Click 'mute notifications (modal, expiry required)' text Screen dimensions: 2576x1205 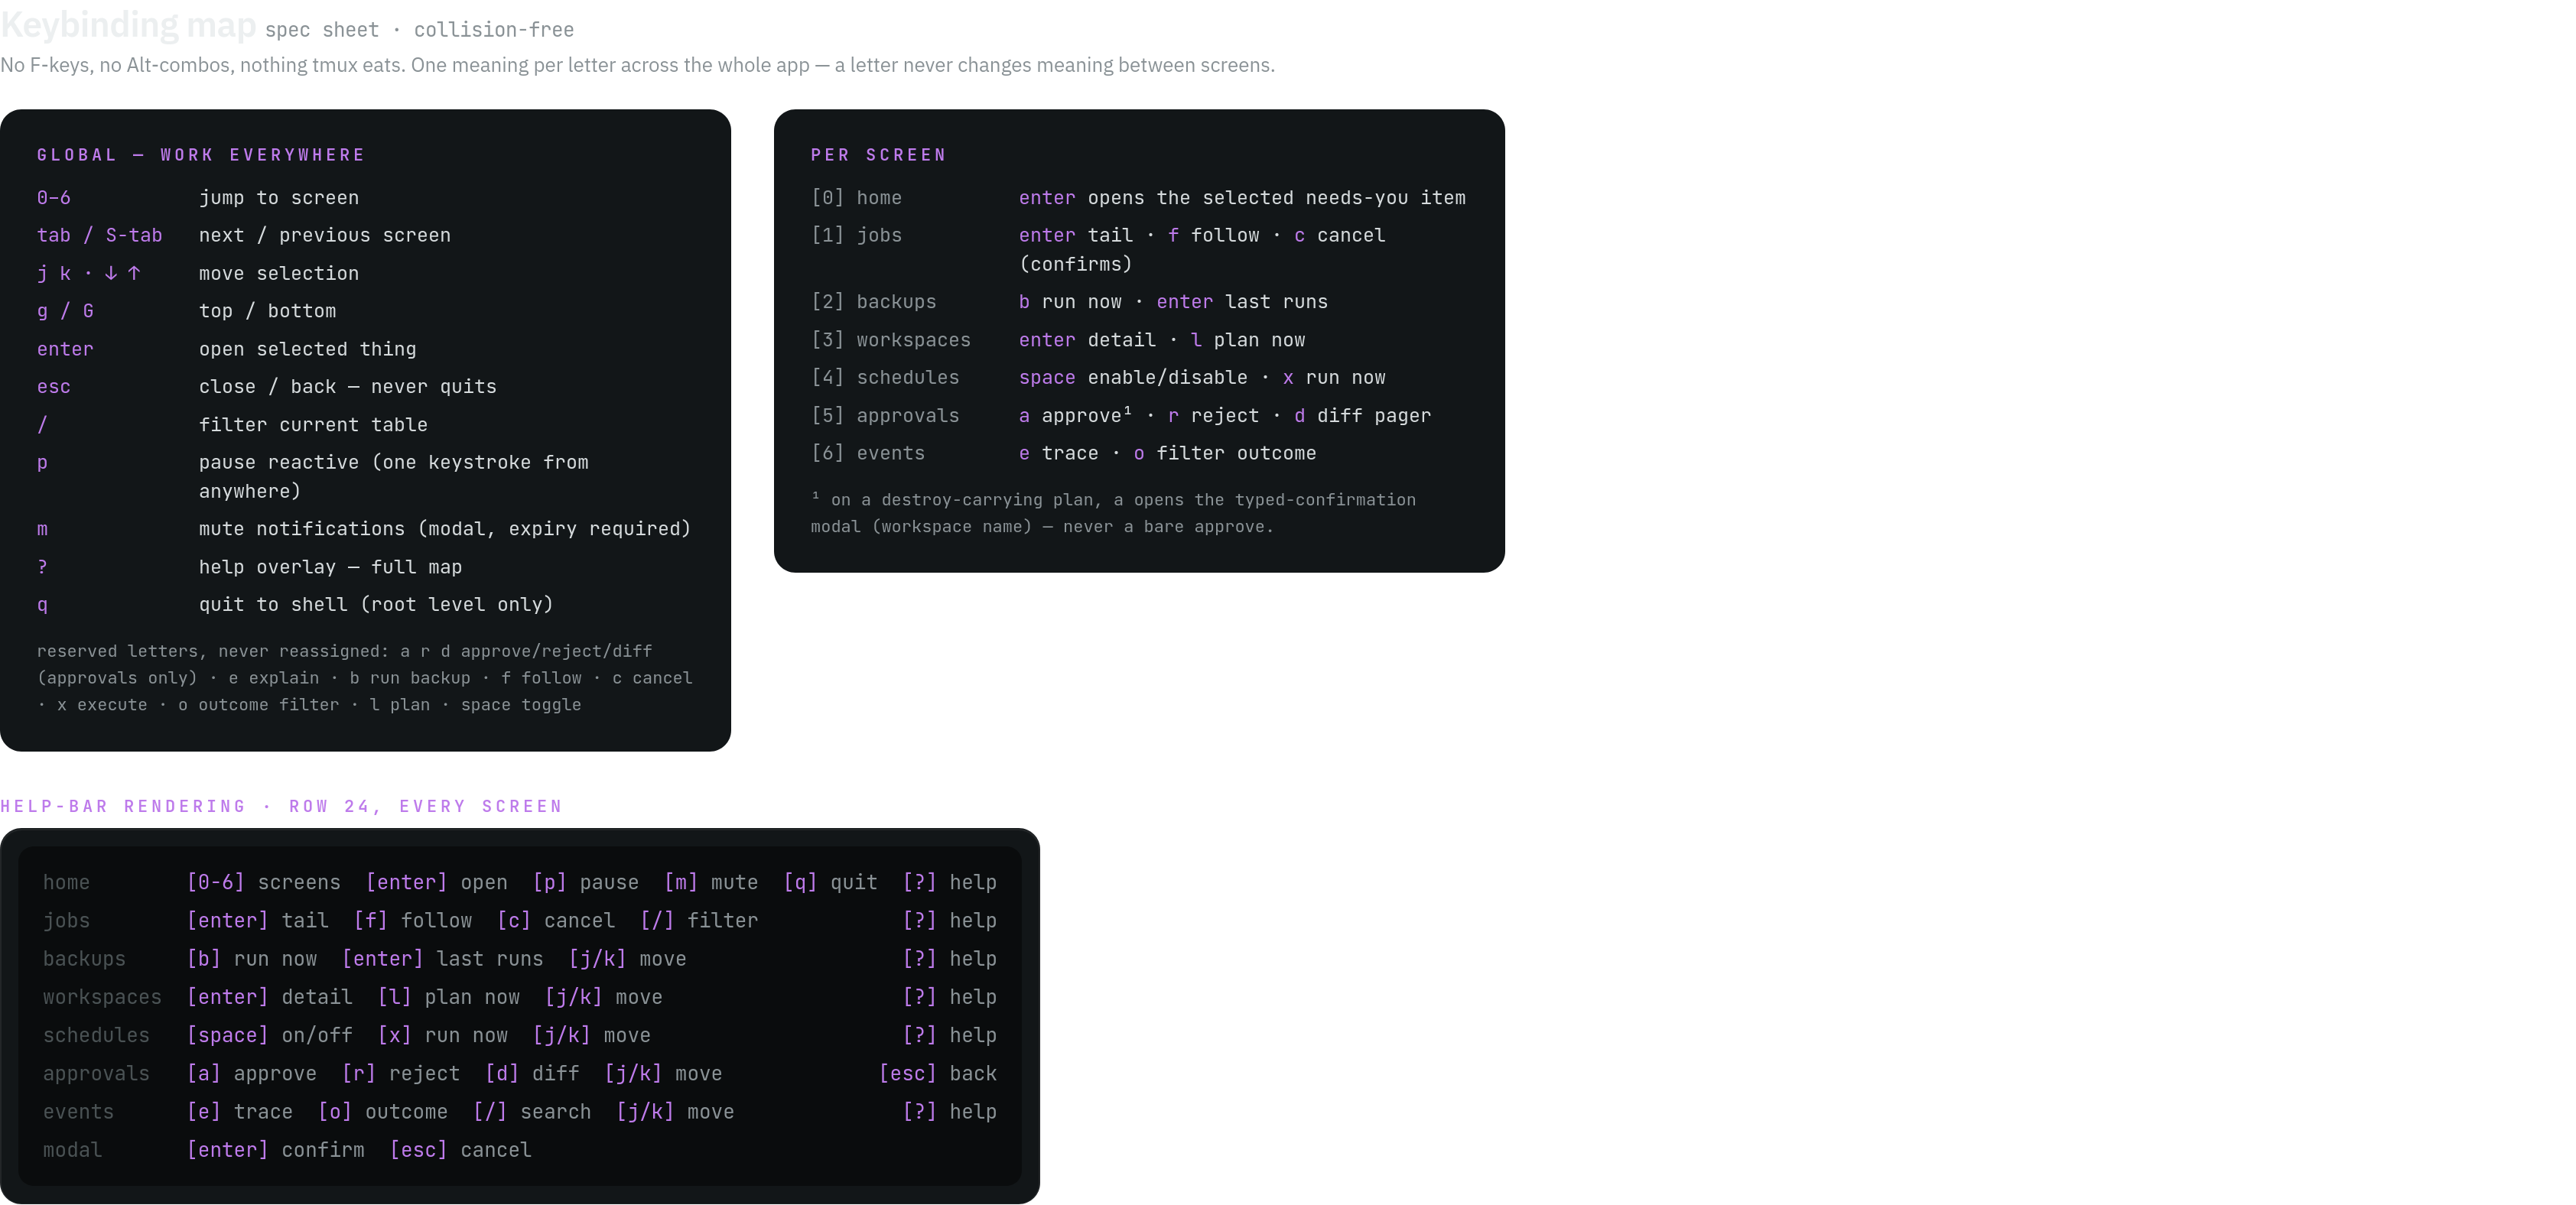445,528
